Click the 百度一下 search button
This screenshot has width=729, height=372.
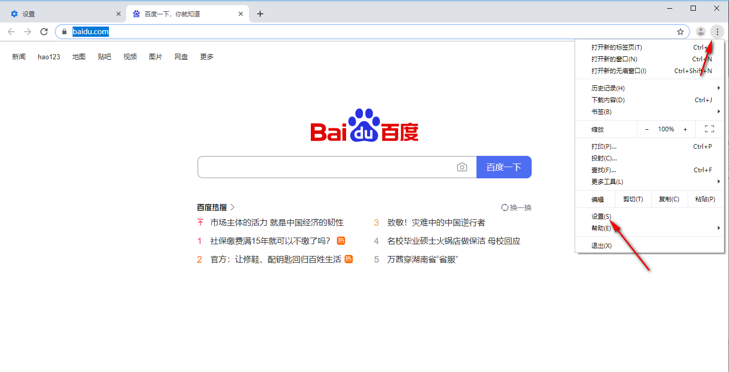(504, 167)
